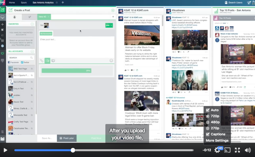The height and width of the screenshot is (157, 255).
Task: Open the emoji picker smiley icon
Action: 111,61
